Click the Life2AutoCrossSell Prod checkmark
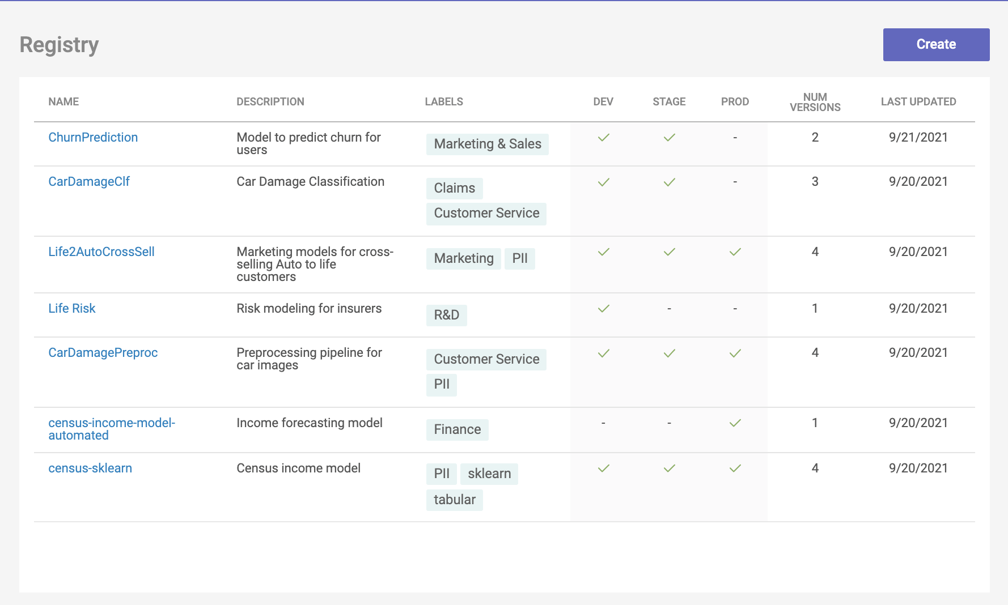 coord(735,252)
